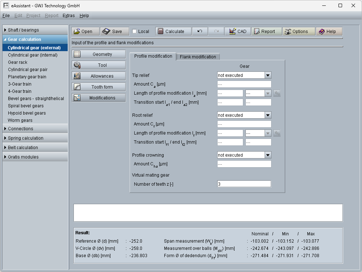The image size is (362, 272).
Task: Open the Extras menu
Action: tap(68, 16)
